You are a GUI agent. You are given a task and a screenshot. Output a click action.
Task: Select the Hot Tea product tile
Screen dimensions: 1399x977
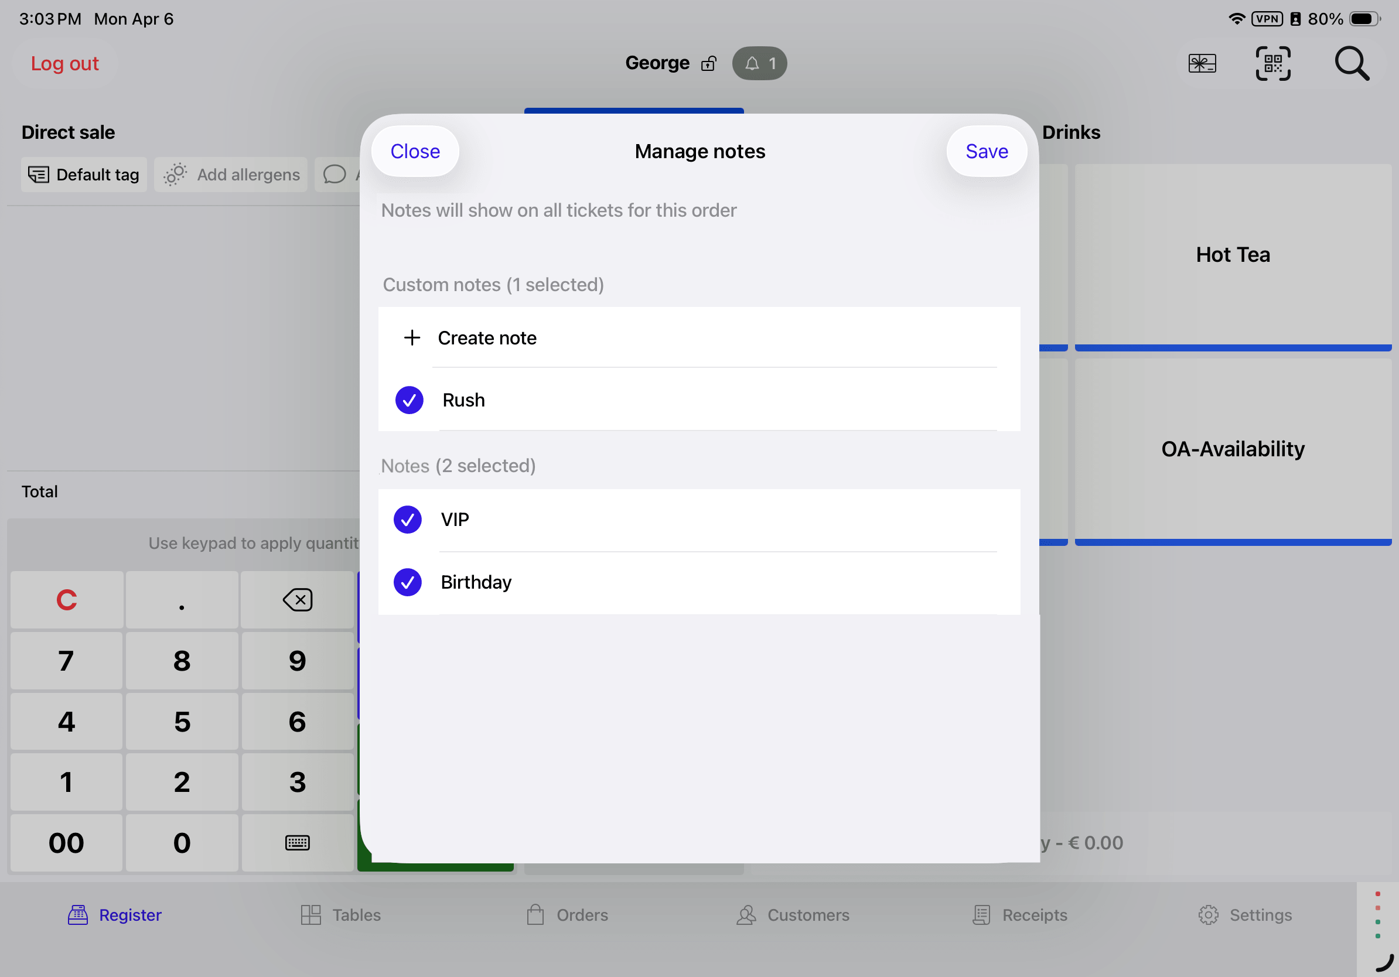coord(1232,255)
